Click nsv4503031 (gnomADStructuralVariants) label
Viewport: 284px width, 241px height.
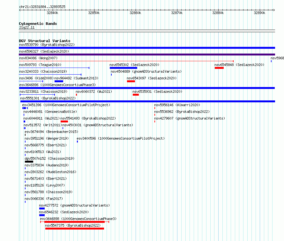coord(98,125)
